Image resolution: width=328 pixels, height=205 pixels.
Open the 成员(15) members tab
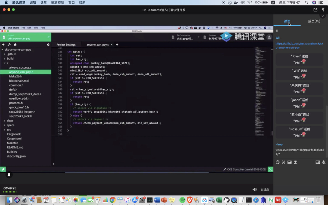(x=314, y=21)
